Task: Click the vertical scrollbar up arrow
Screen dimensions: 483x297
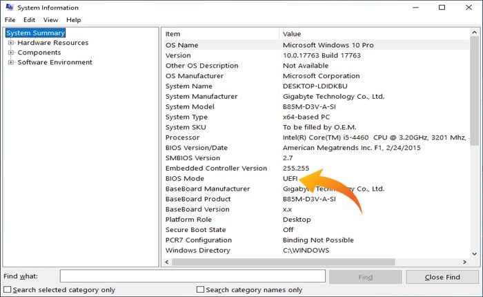Action: [x=474, y=33]
